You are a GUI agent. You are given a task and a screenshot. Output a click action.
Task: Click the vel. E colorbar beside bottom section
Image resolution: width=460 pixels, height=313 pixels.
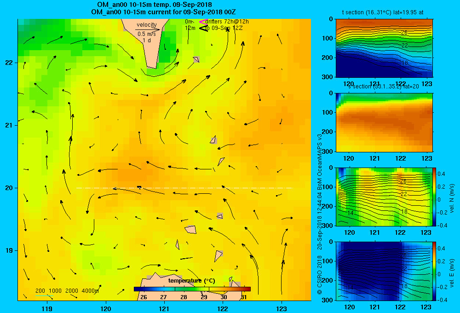tap(435, 271)
